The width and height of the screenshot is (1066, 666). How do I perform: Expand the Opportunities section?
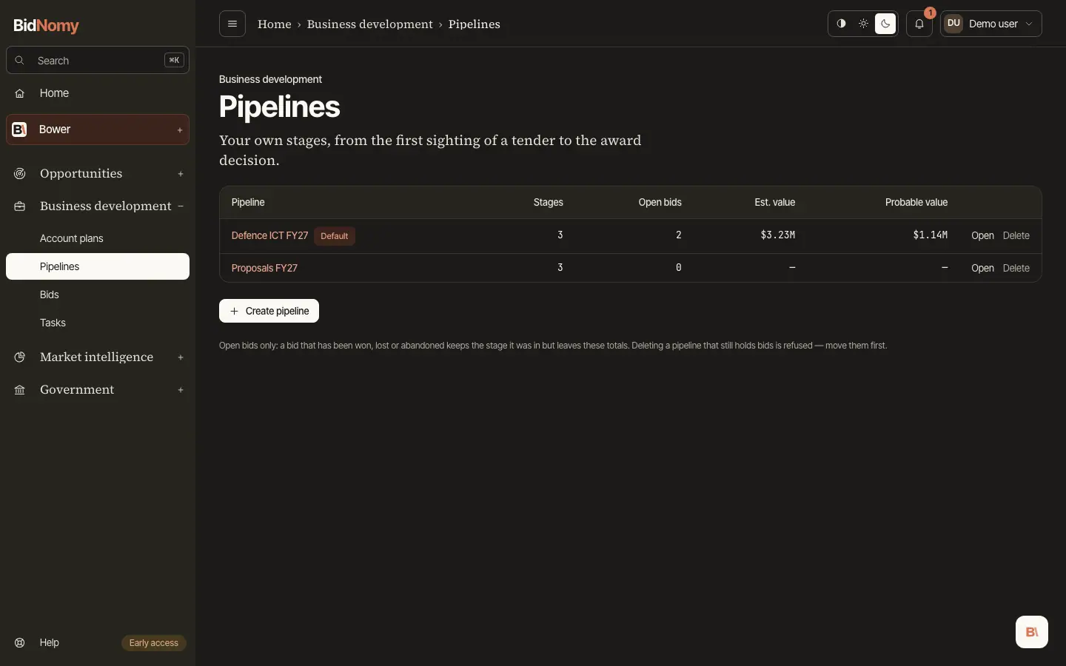click(181, 174)
